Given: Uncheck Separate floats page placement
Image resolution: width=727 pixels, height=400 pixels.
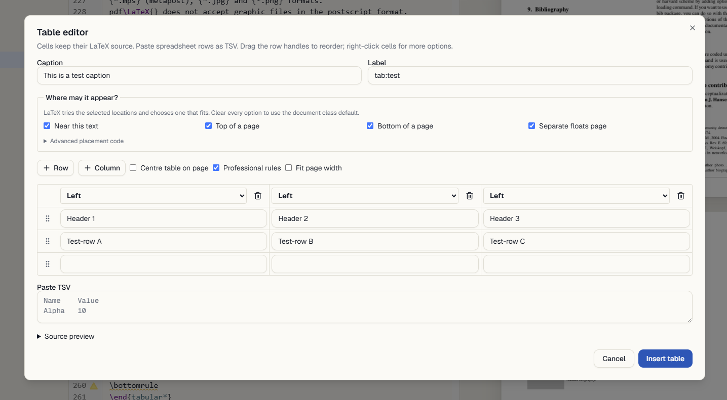Looking at the screenshot, I should (532, 126).
